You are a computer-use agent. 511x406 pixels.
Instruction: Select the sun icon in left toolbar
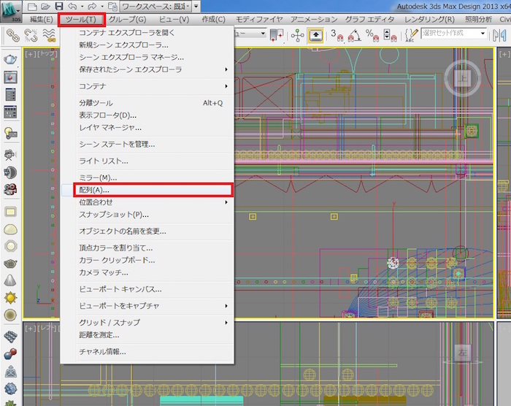(11, 297)
